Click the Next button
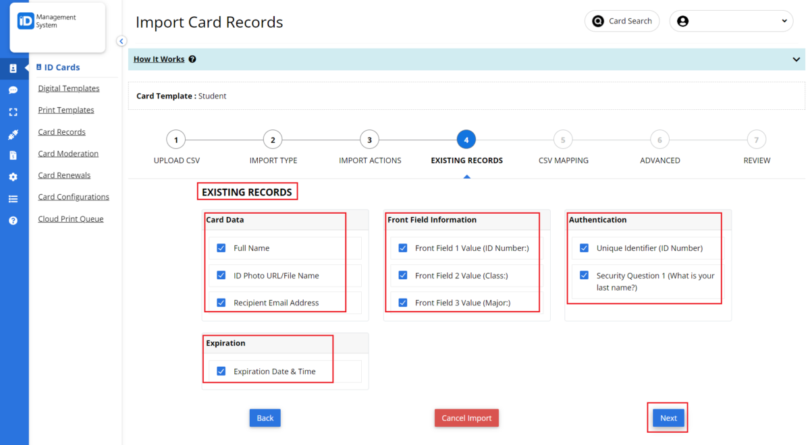 pyautogui.click(x=668, y=417)
